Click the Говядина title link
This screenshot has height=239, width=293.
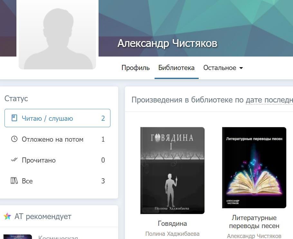tap(172, 223)
